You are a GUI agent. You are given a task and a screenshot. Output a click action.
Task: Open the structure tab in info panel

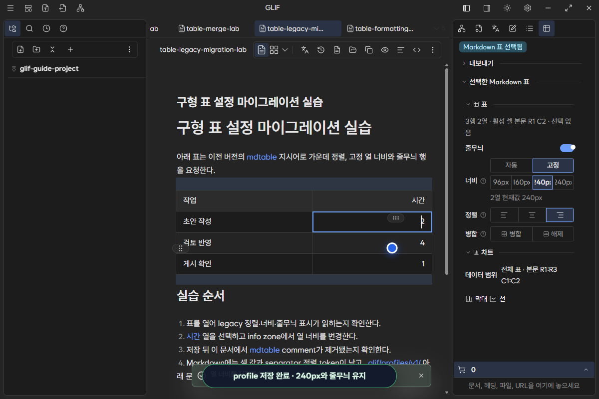(x=462, y=28)
